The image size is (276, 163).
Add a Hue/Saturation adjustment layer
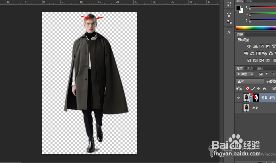[246, 53]
